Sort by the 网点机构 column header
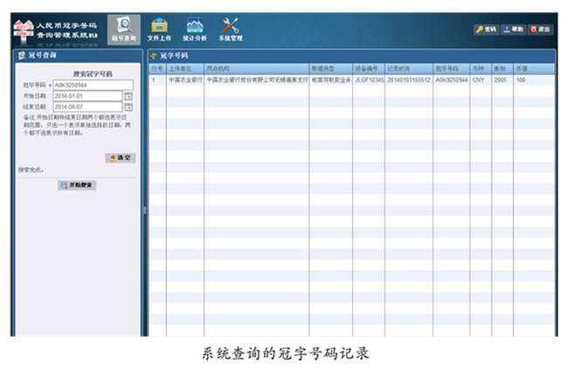 tap(255, 67)
